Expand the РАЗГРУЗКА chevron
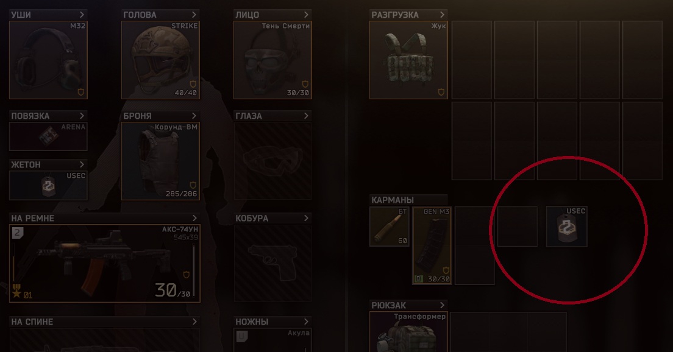Viewport: 673px width, 352px height. 442,15
